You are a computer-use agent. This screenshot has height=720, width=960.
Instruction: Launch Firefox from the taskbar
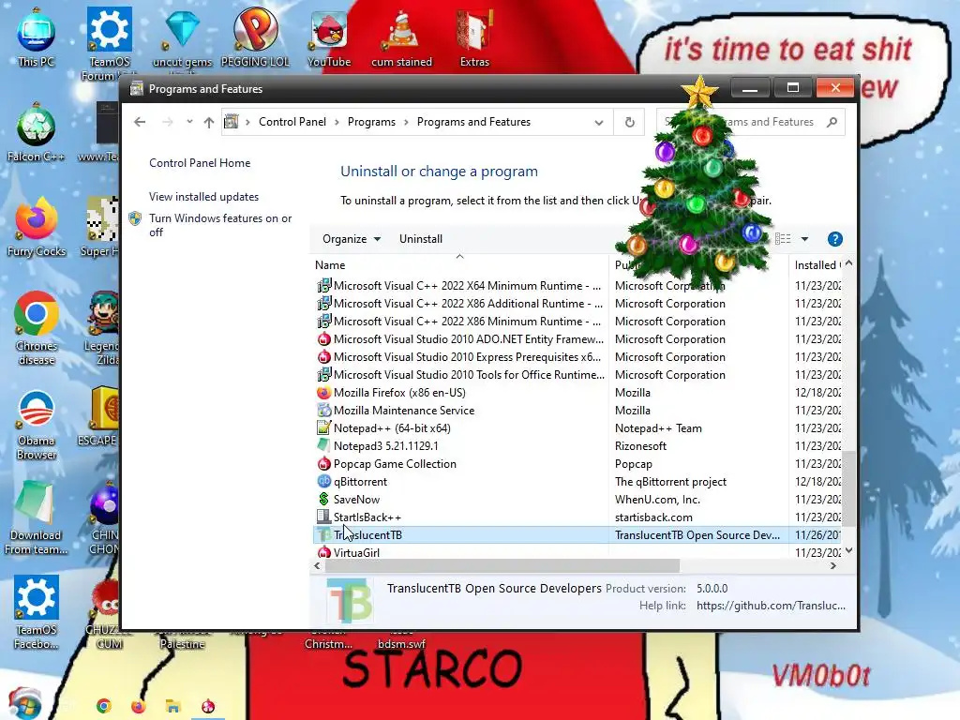click(x=139, y=706)
